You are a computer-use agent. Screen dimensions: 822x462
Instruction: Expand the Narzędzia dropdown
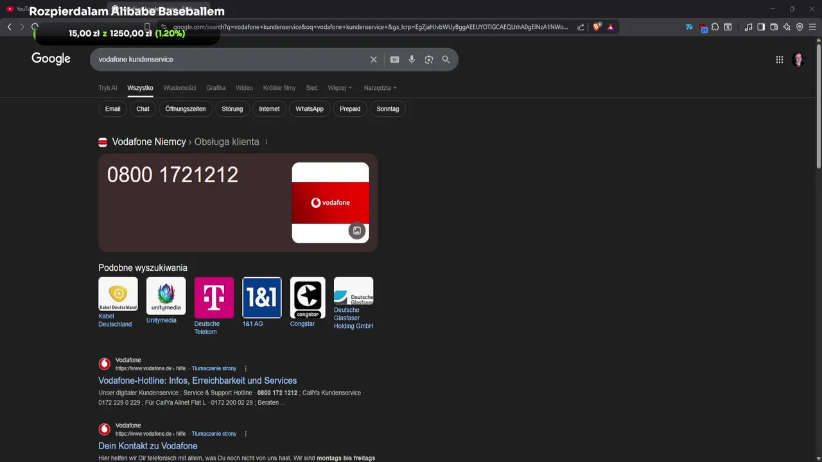380,88
